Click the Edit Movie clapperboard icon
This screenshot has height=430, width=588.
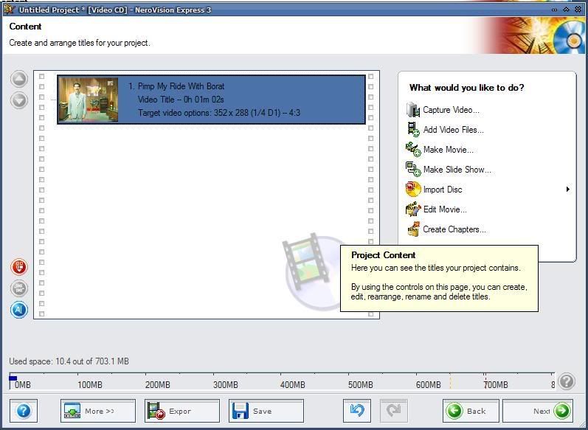(413, 209)
